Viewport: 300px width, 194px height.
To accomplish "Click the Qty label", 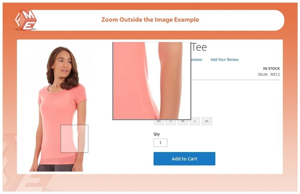I will point(157,134).
